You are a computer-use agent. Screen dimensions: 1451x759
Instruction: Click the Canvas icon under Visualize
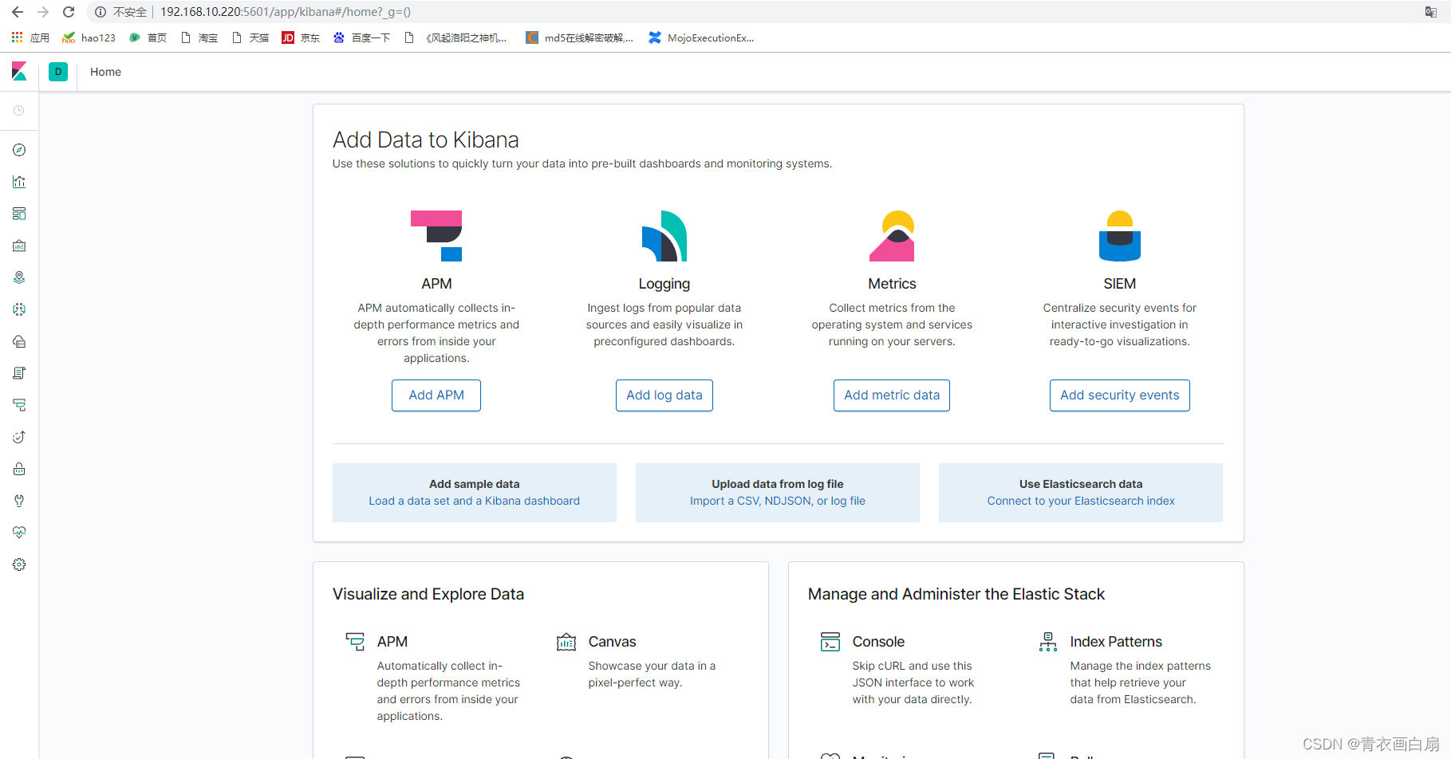click(x=566, y=642)
